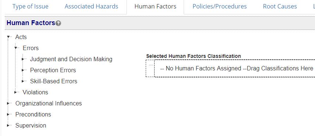Switch to the Type of Issue tab
This screenshot has height=136, width=315.
tap(30, 6)
